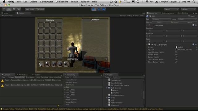Open the Terrain menu

[75, 2]
